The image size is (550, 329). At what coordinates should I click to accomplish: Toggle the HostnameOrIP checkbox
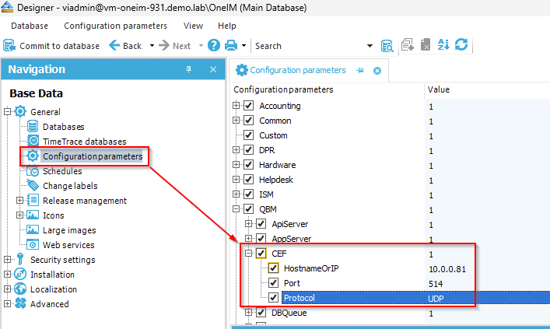274,268
